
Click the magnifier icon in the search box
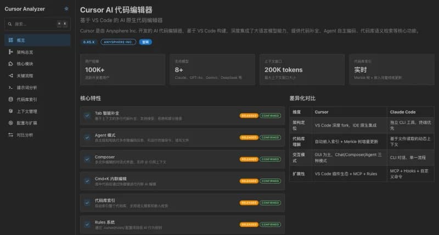pos(10,24)
